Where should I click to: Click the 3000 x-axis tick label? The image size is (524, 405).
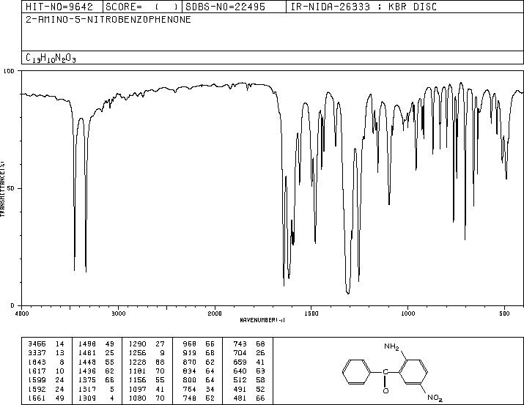[x=118, y=313]
